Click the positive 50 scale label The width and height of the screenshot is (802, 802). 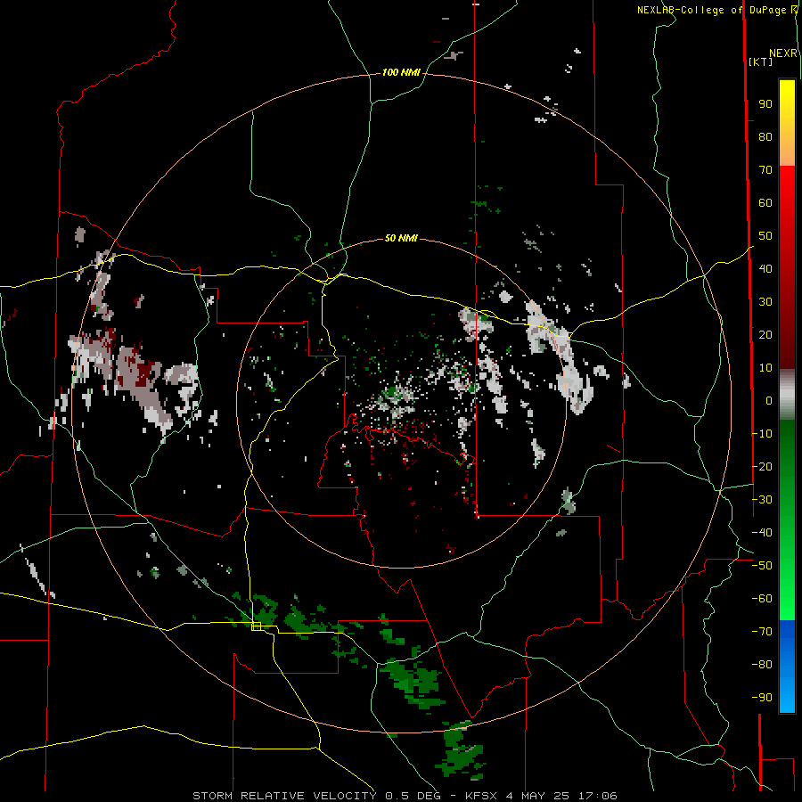[765, 236]
